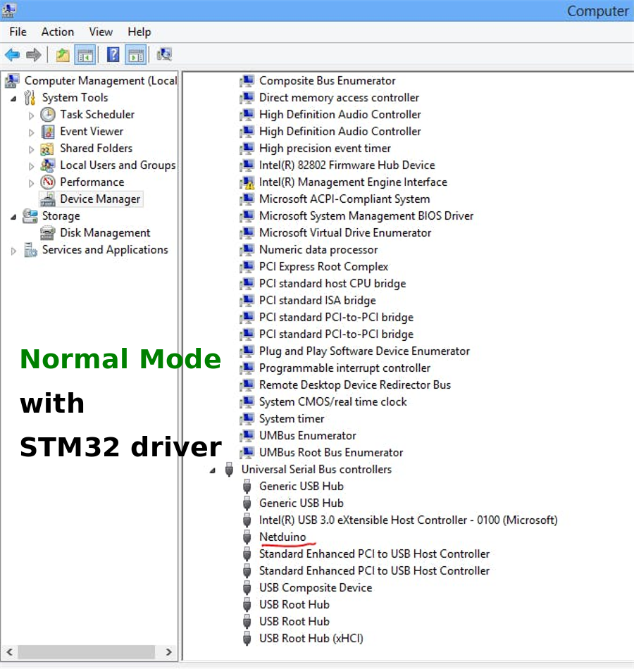Screen dimensions: 634x669
Task: Click the Help toolbar icon
Action: click(x=113, y=54)
